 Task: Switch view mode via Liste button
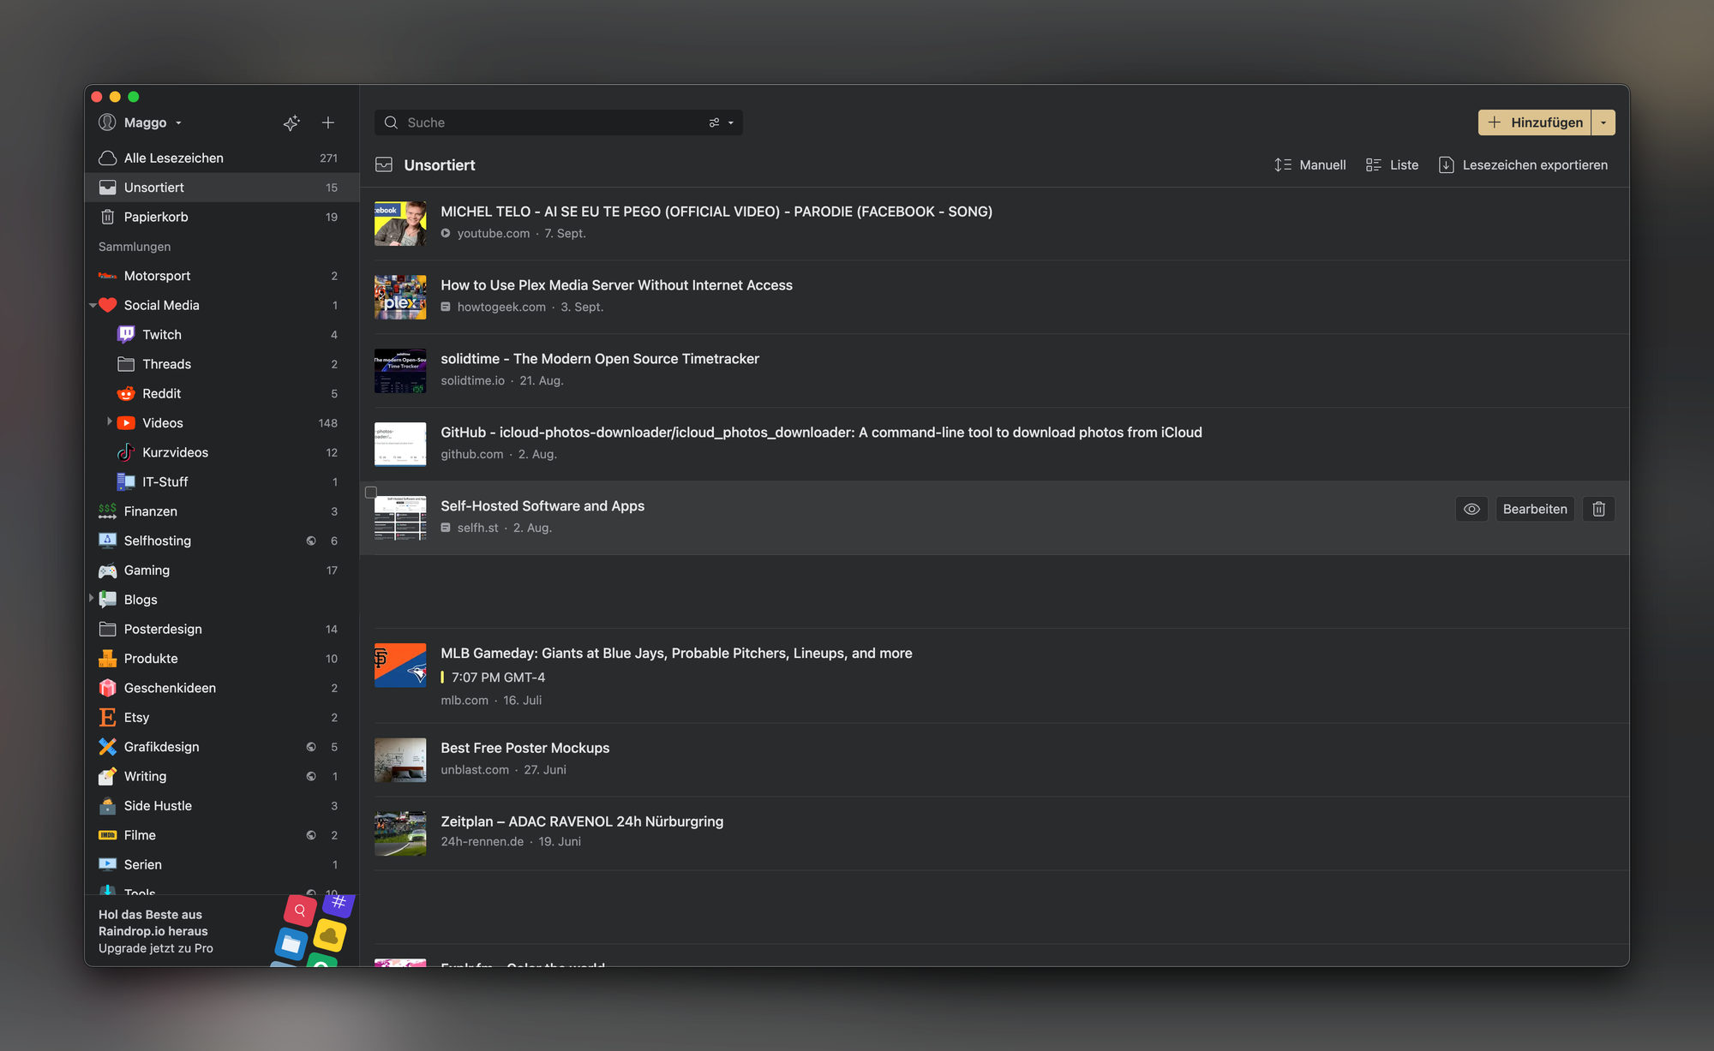[1392, 164]
